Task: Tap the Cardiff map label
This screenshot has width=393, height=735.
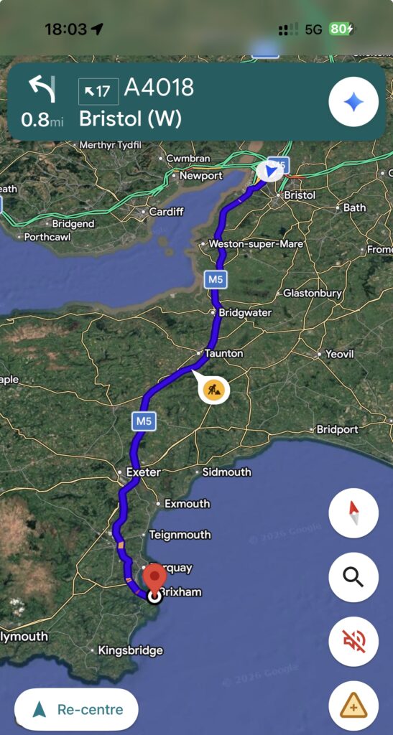Action: [166, 212]
